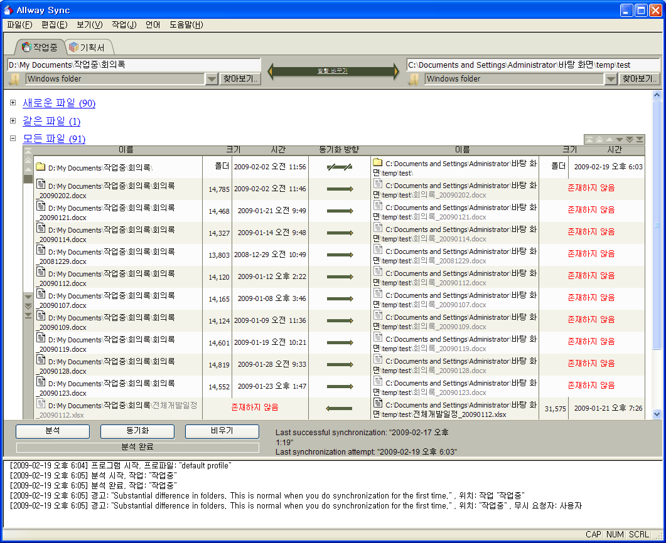This screenshot has height=543, width=666.
Task: Click the 비우기 button
Action: (222, 431)
